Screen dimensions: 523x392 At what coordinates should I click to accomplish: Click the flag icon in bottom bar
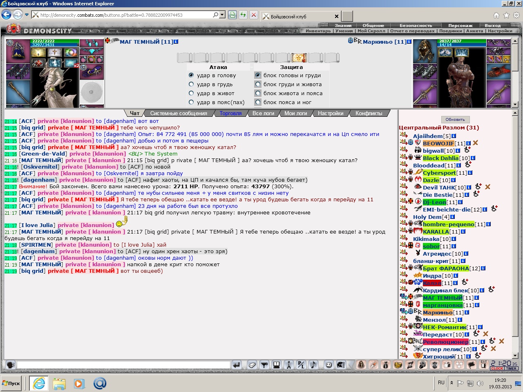tap(472, 365)
